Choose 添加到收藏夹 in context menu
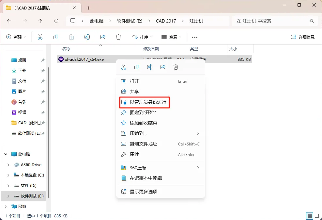Screen dimensions: 322x220 161,123
